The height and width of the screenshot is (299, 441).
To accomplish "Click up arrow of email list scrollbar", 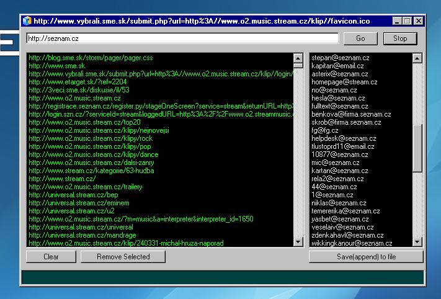I will pyautogui.click(x=417, y=58).
